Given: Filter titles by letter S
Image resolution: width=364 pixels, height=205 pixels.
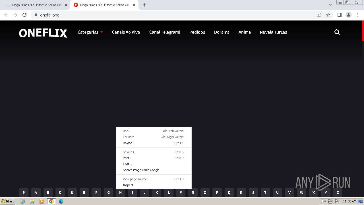Looking at the screenshot, I should [x=253, y=192].
